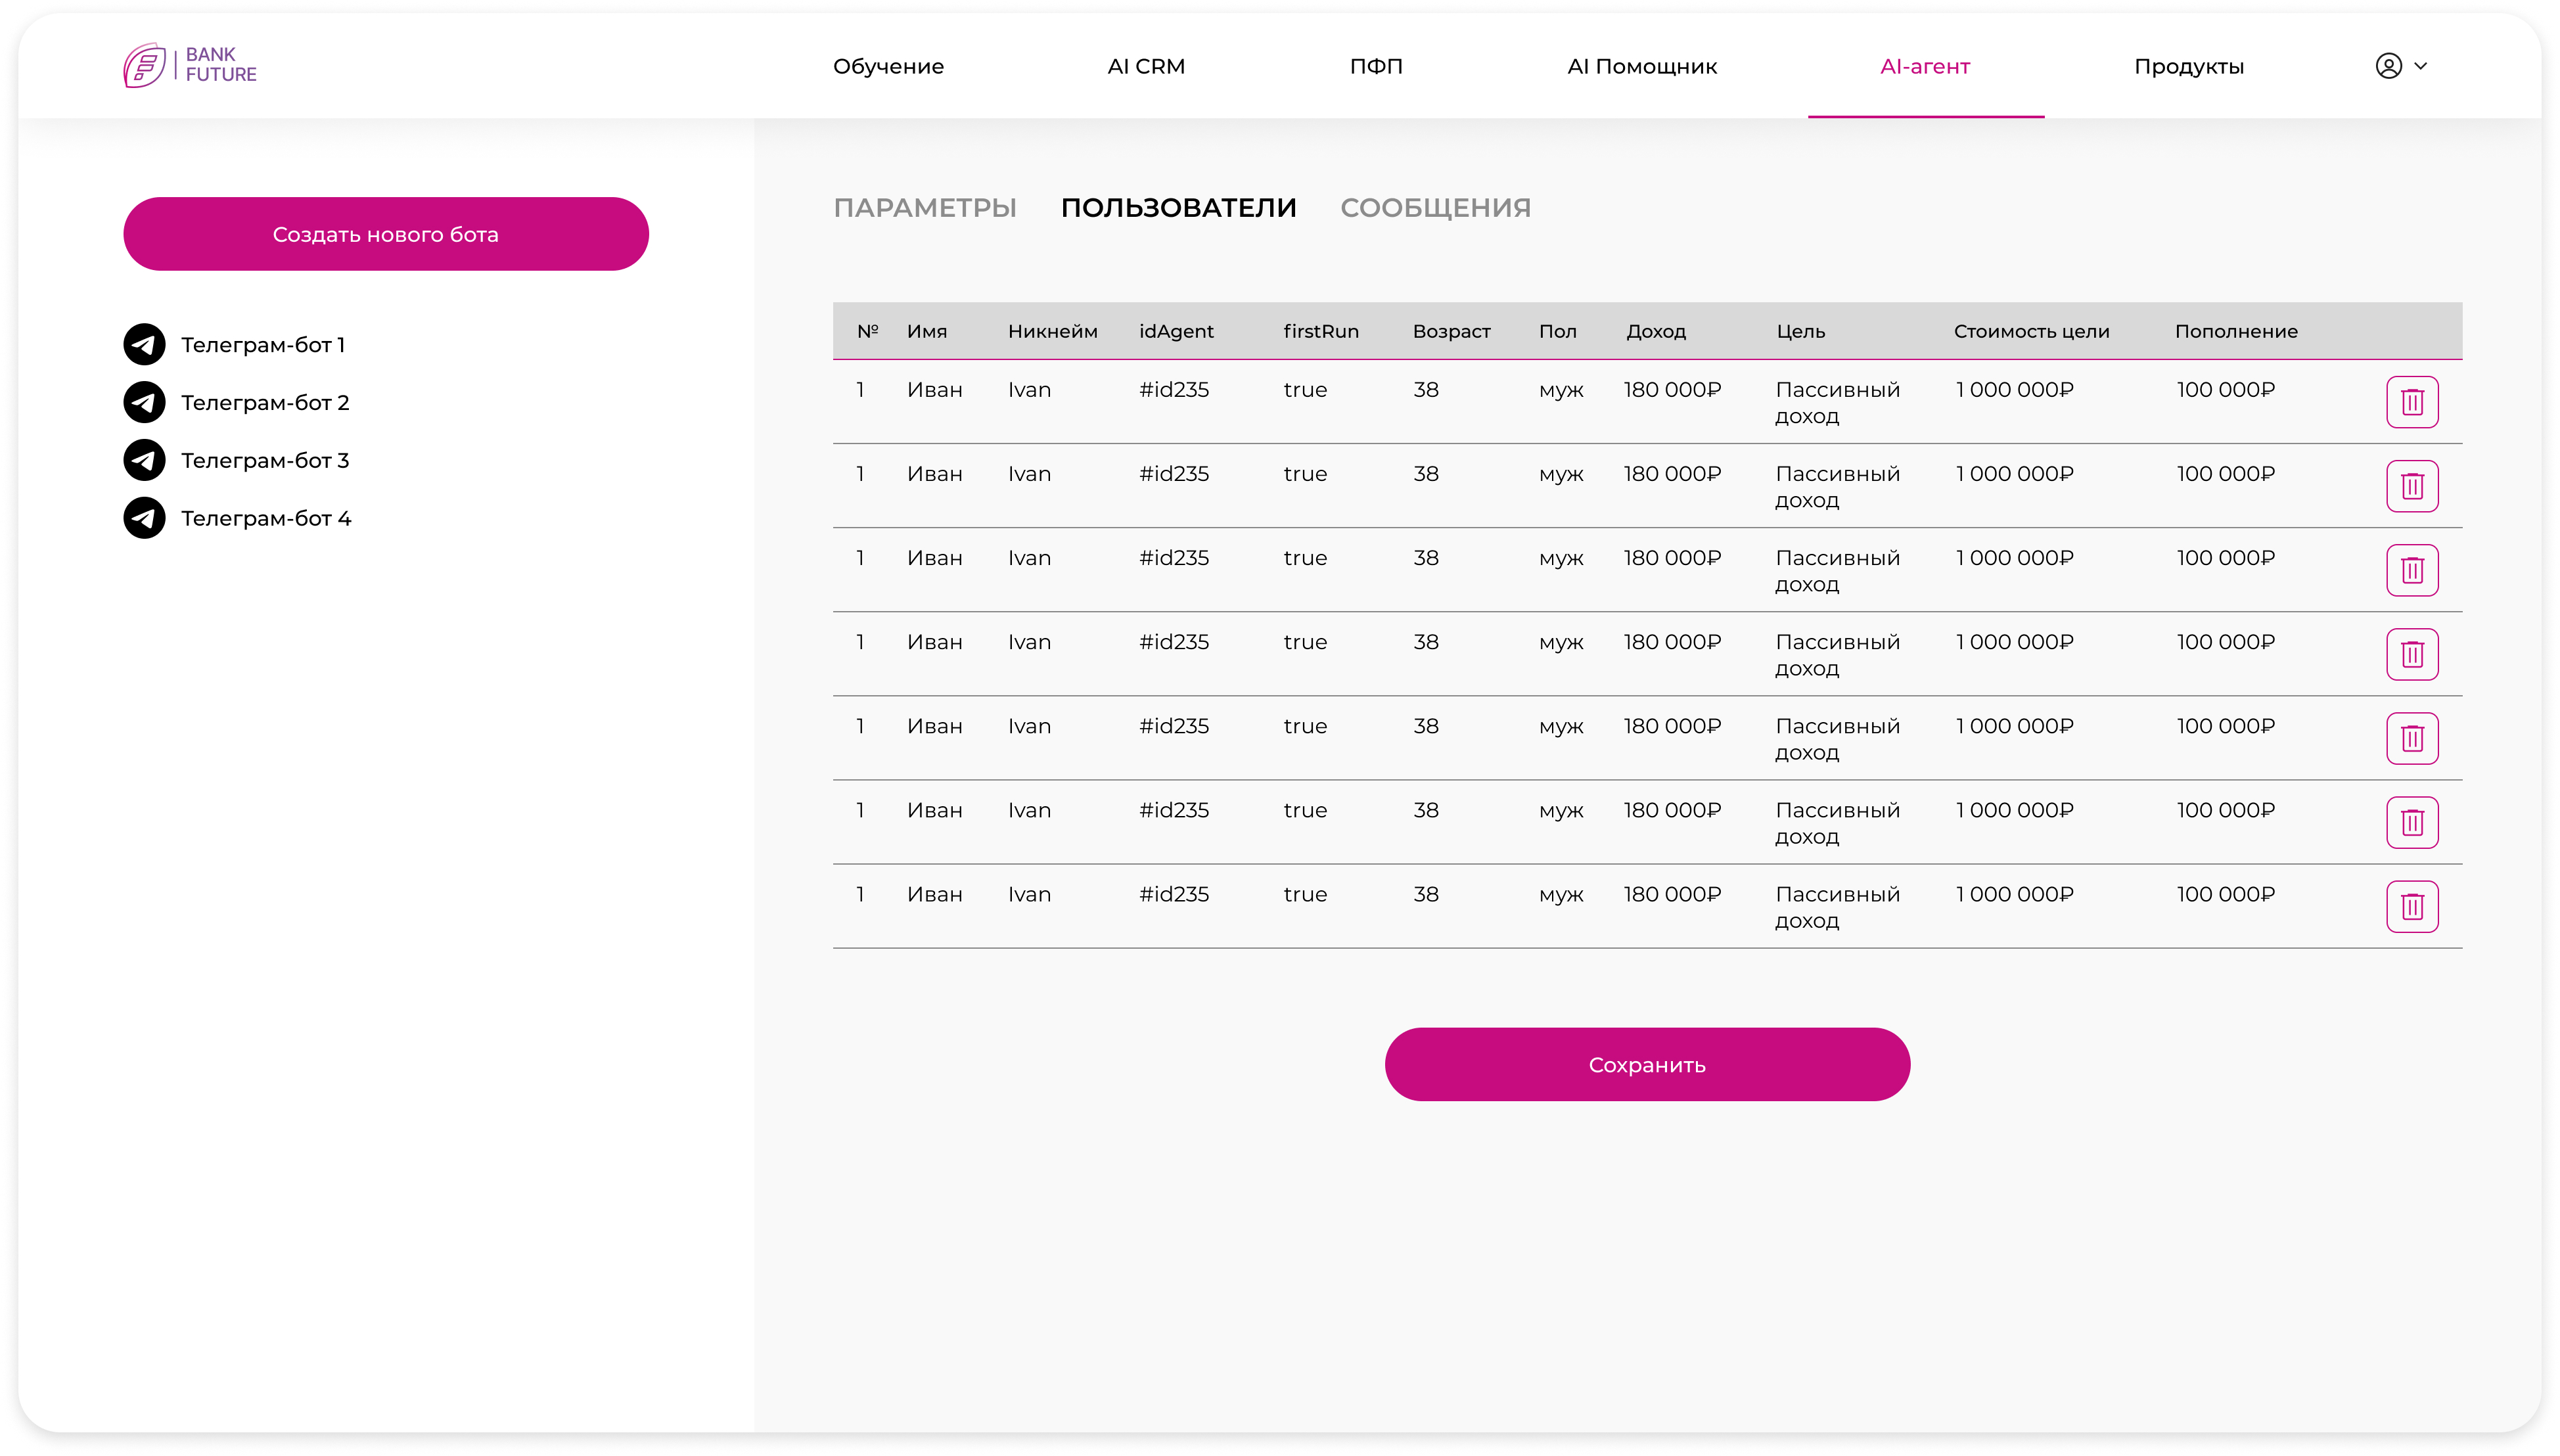Select Телеграм-бот 4 in the sidebar
The width and height of the screenshot is (2560, 1456).
click(266, 518)
